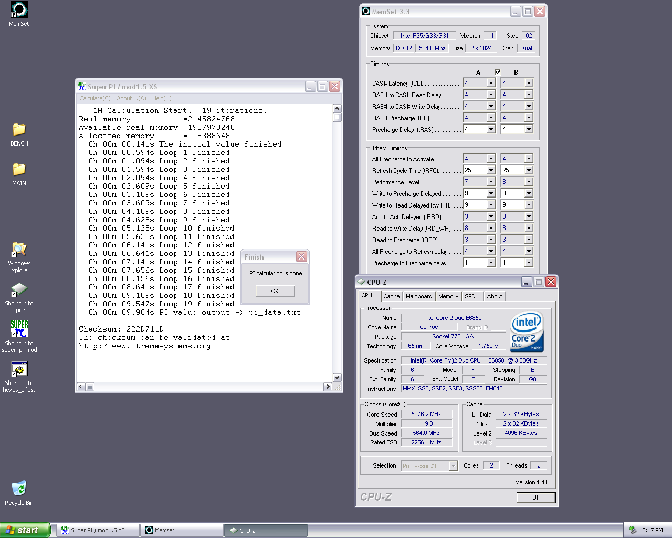
Task: Click the Multiplier x 9.0 value
Action: pos(426,423)
